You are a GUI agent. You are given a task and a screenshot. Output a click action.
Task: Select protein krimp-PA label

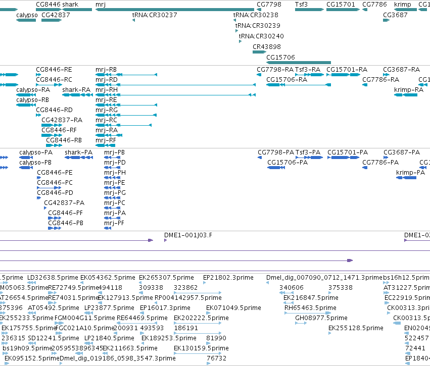point(410,173)
